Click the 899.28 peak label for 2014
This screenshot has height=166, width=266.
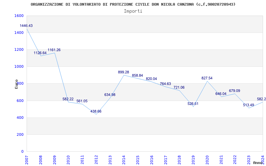[123, 72]
